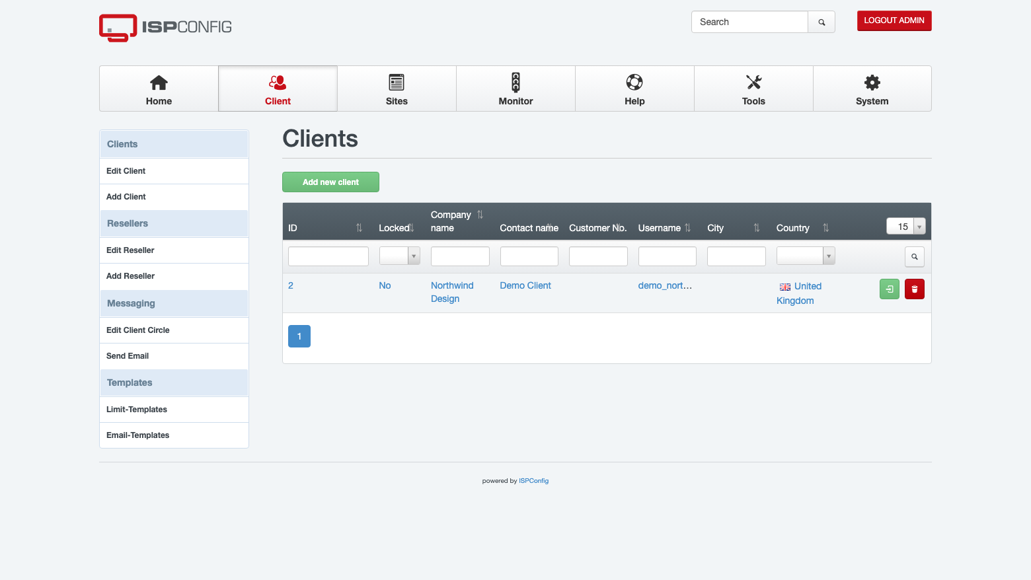
Task: Open the Locked filter dropdown
Action: (x=400, y=256)
